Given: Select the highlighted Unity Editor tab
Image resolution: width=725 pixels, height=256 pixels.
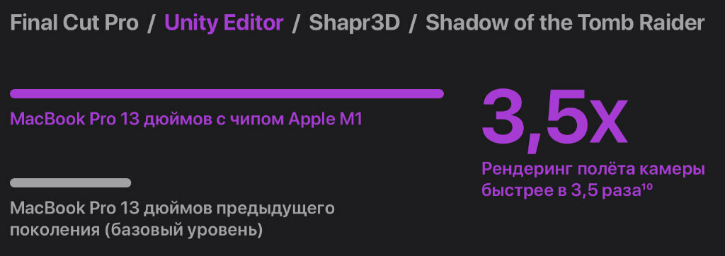Looking at the screenshot, I should tap(224, 23).
